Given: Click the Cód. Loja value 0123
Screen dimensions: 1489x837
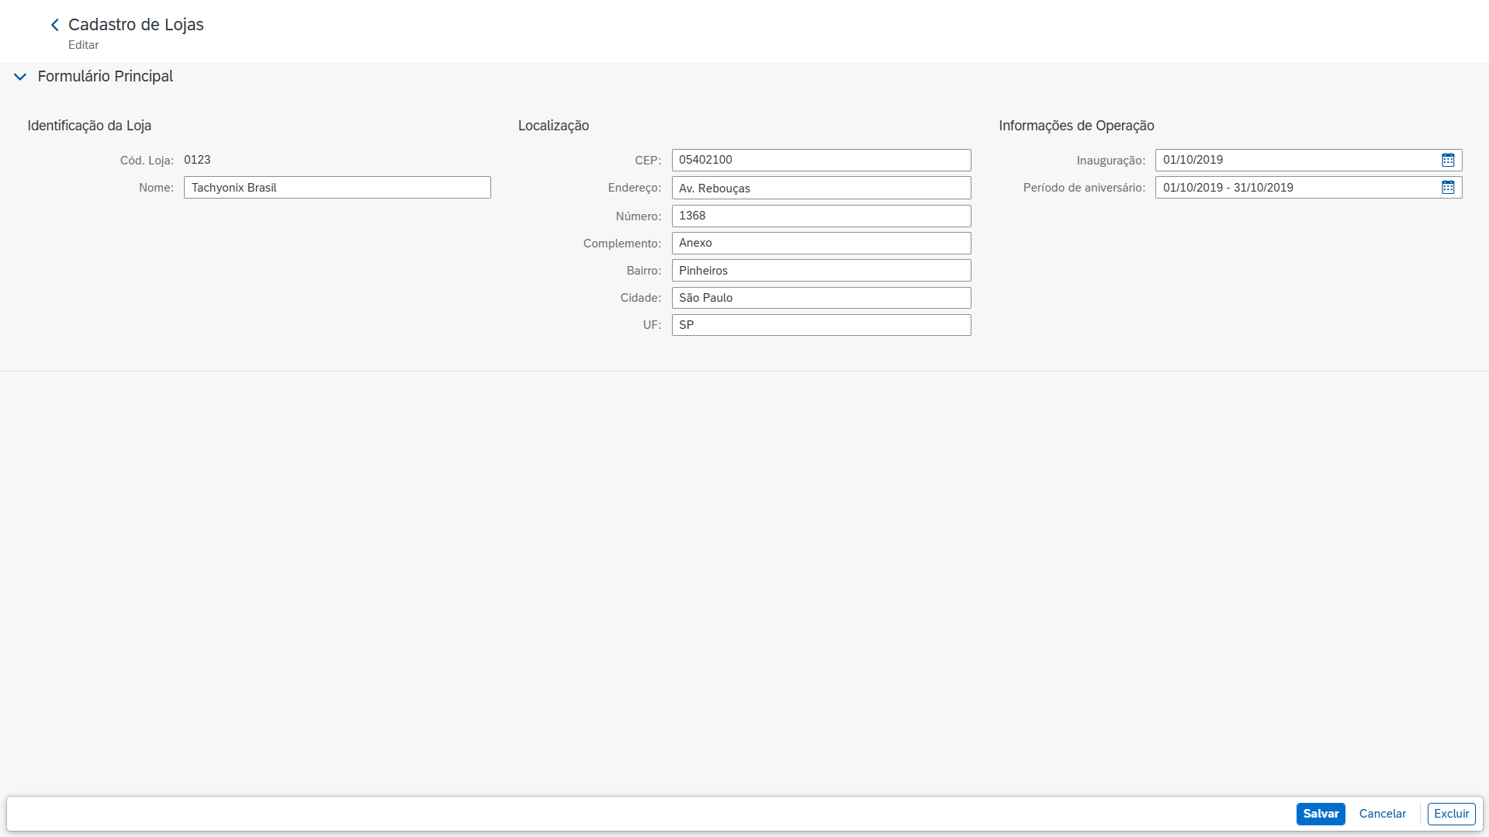Looking at the screenshot, I should (x=197, y=160).
